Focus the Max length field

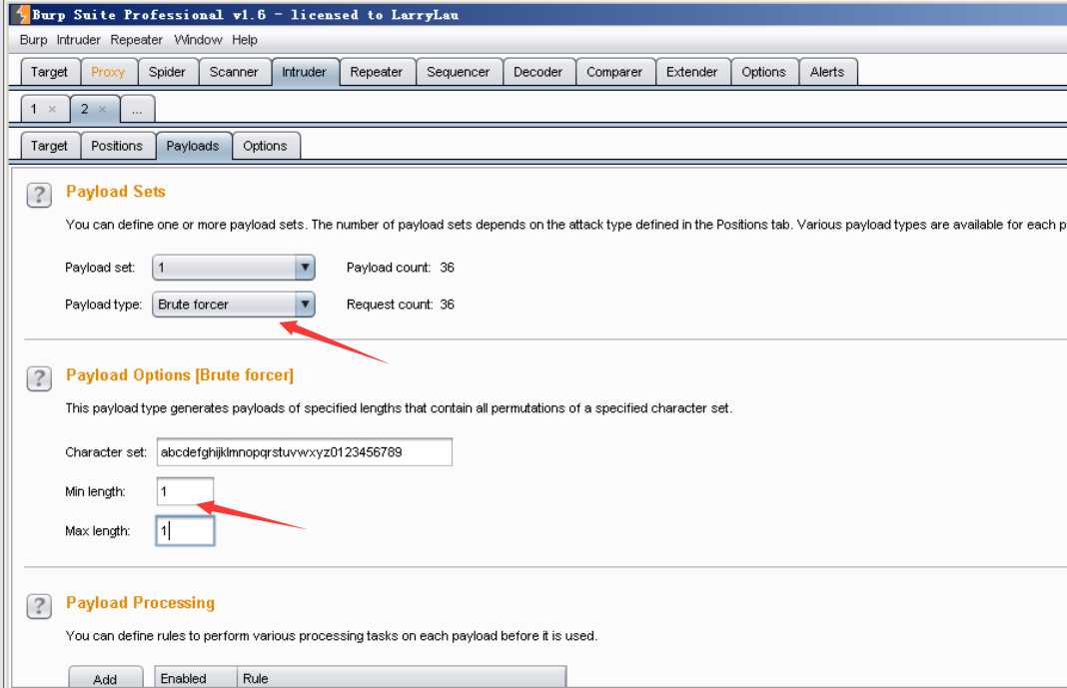185,531
